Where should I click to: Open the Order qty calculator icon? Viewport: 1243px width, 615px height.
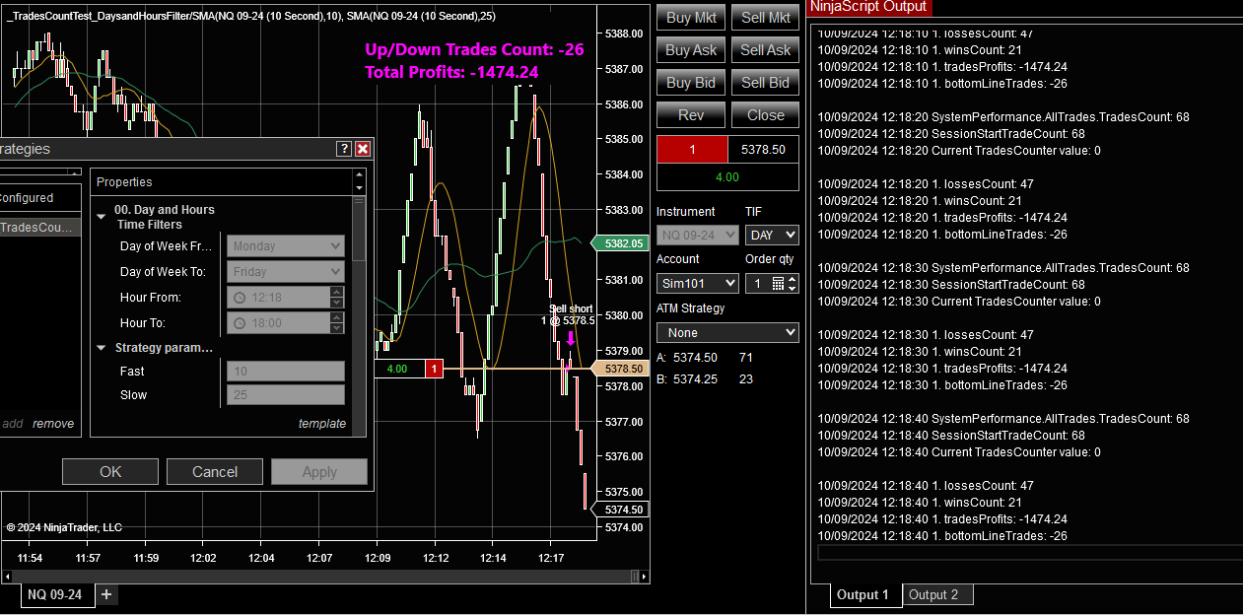pyautogui.click(x=778, y=283)
